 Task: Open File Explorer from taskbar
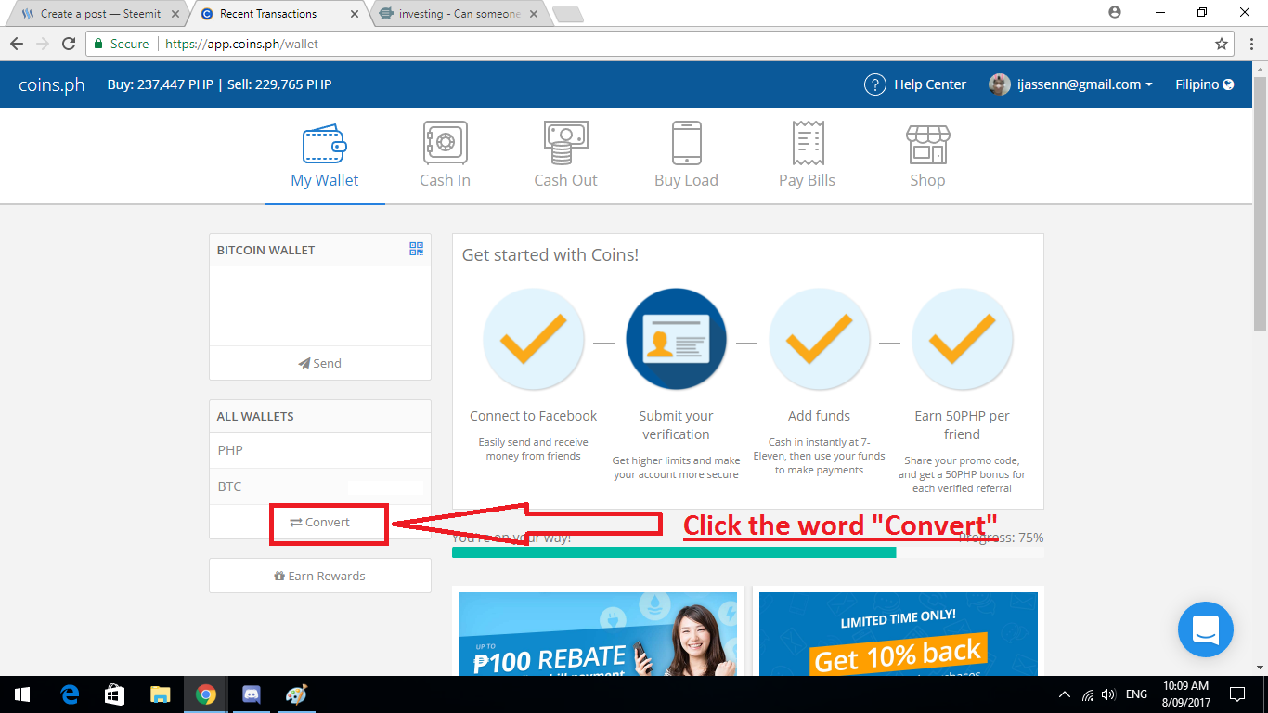(161, 694)
